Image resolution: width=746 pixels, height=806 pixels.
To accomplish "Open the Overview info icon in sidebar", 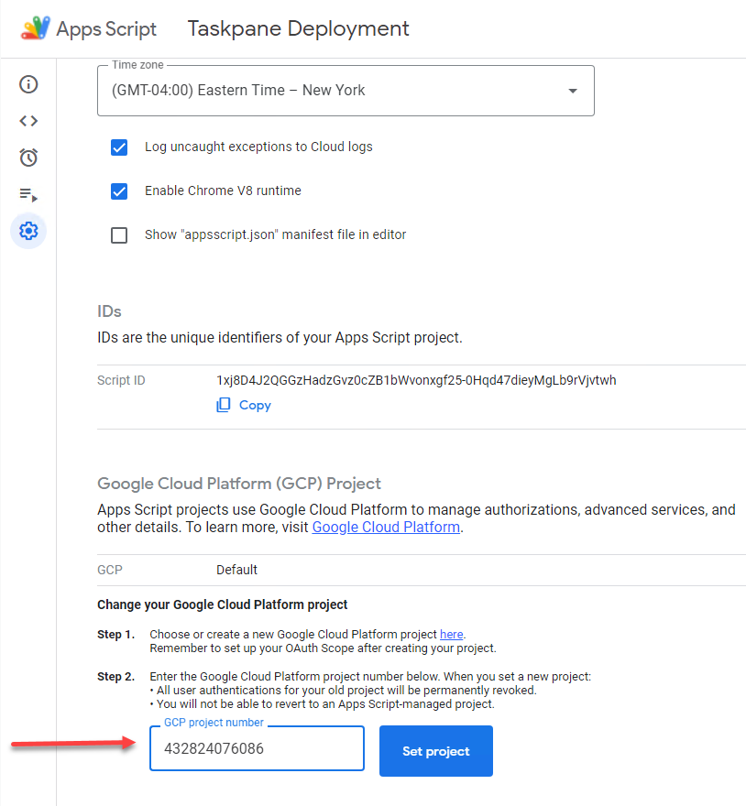I will (x=28, y=84).
